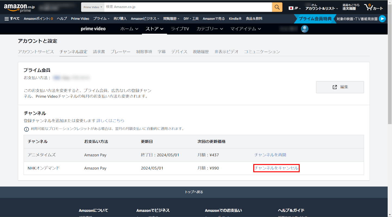Switch to コミュニケーション tab
Image resolution: width=392 pixels, height=217 pixels.
(x=262, y=52)
